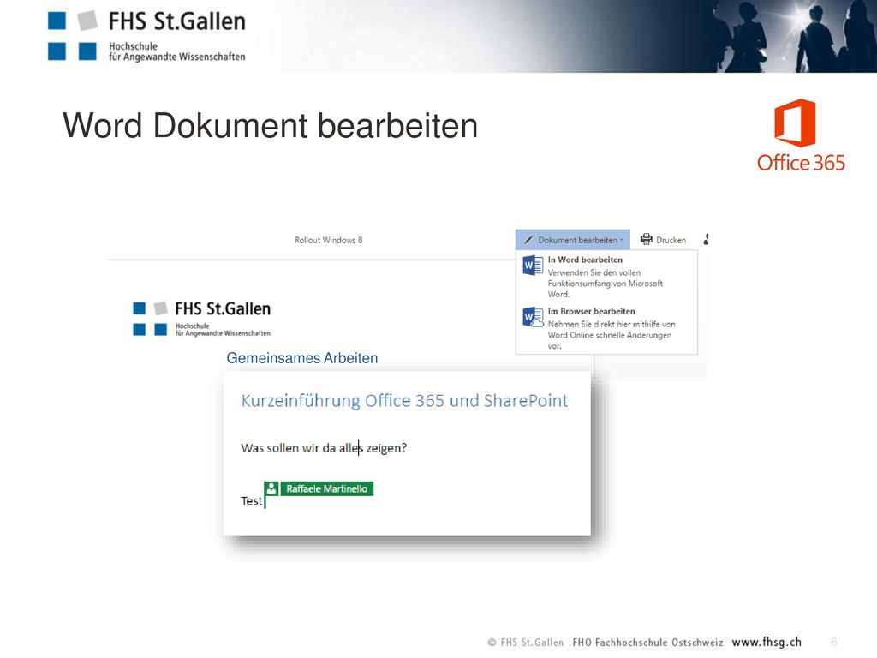877x658 pixels.
Task: Click the Word Online cloud icon
Action: coord(533,317)
